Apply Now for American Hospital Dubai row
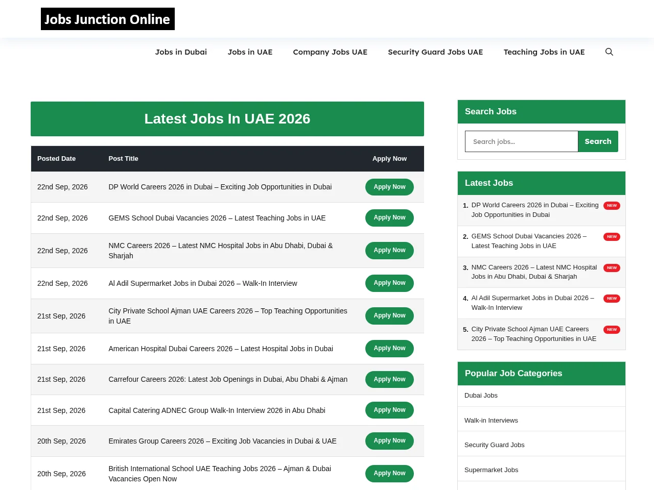 click(389, 349)
